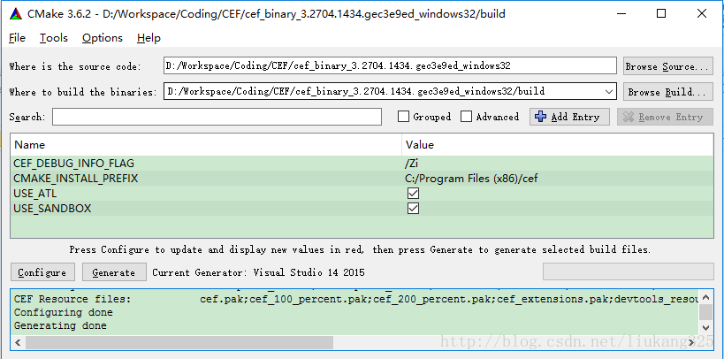The width and height of the screenshot is (724, 359).
Task: Click the progress bar next to generator
Action: coord(628,271)
